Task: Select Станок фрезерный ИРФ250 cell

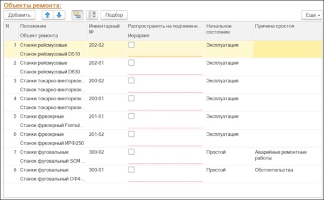Action: (52, 143)
